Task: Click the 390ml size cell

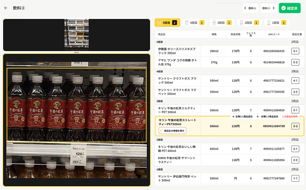Action: [x=214, y=51]
